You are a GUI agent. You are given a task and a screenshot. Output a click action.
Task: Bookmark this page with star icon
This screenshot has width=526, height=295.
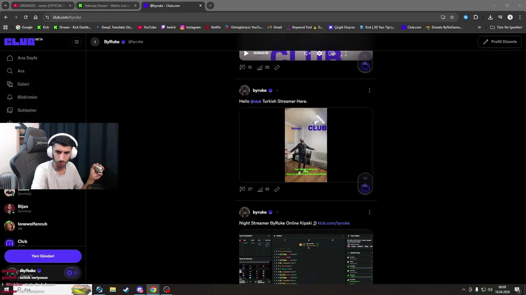click(x=452, y=17)
